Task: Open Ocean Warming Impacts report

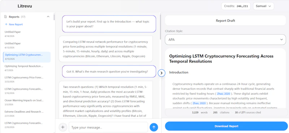Action: 27,102
